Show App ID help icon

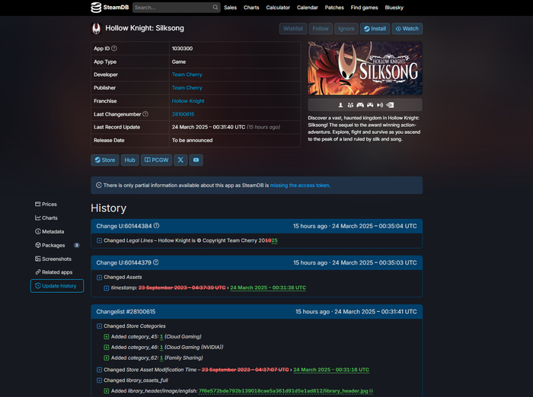(114, 49)
